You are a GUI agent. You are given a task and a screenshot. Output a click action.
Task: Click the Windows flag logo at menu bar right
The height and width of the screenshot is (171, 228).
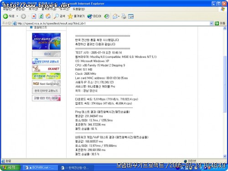pos(223,9)
